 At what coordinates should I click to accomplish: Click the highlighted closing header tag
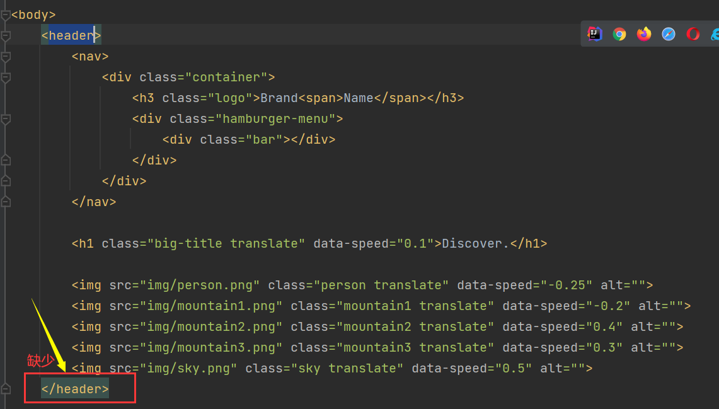(74, 388)
